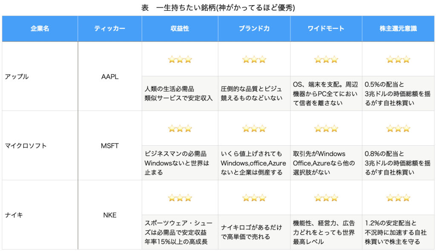Click Apple's 収益性 star rating

(x=180, y=59)
